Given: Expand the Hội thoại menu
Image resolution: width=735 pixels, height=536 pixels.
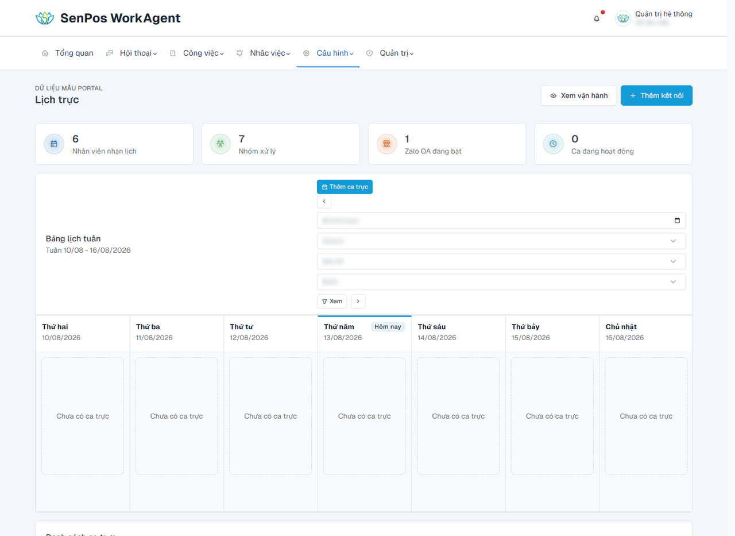Looking at the screenshot, I should 131,53.
